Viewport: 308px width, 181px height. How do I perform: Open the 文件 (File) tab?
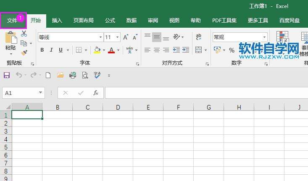point(12,21)
